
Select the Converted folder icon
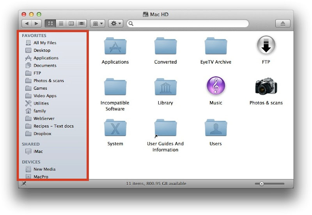click(x=165, y=46)
